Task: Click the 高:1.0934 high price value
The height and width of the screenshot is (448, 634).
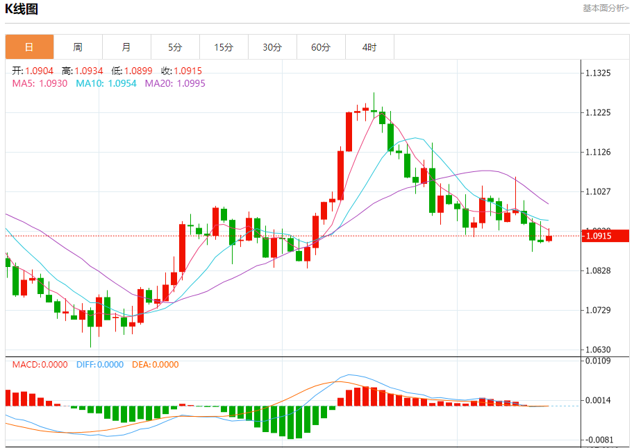Action: (82, 71)
